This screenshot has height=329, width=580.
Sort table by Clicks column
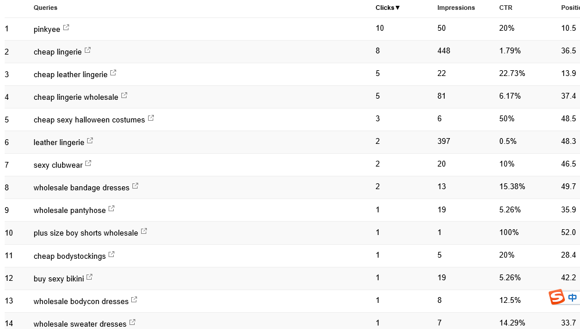387,8
